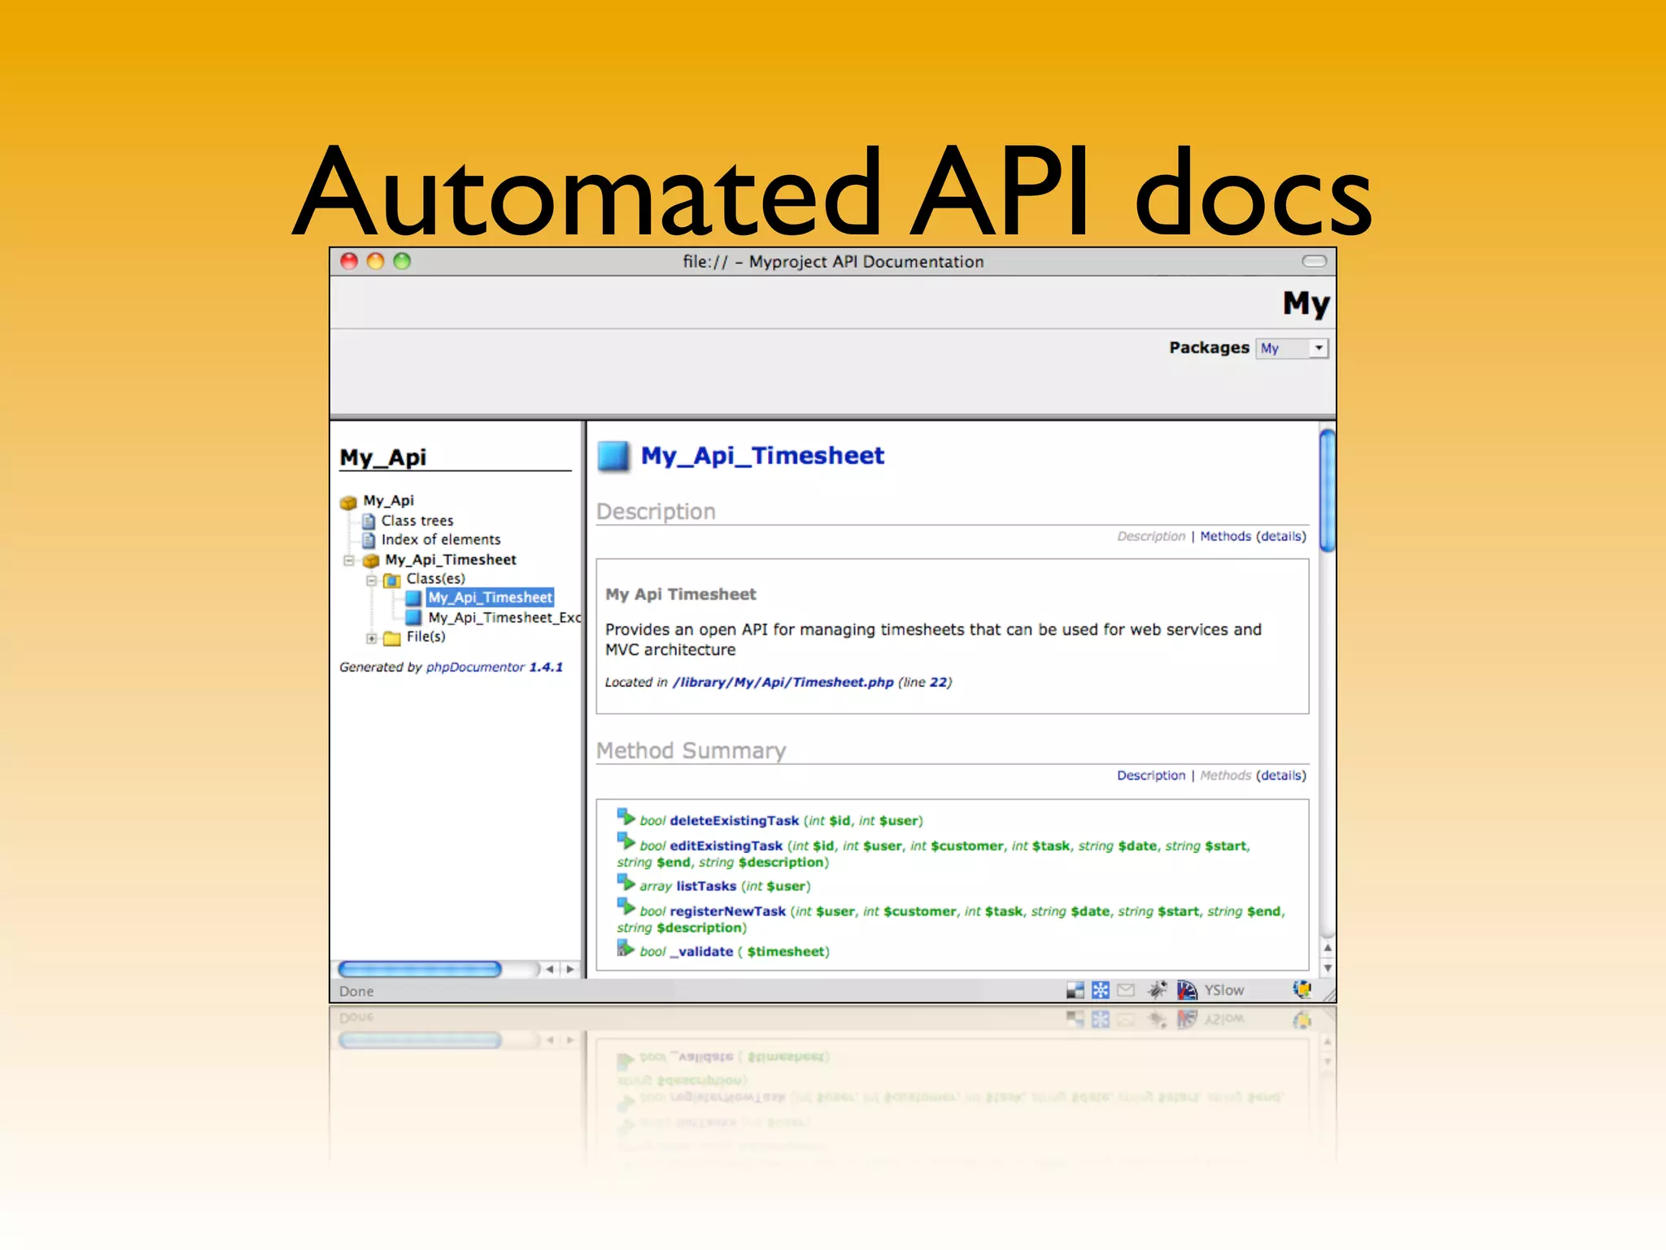
Task: Click blue class icon beside My_Api_Timesheet_Exc
Action: [413, 618]
